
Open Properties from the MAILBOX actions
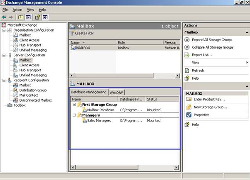[x=201, y=115]
